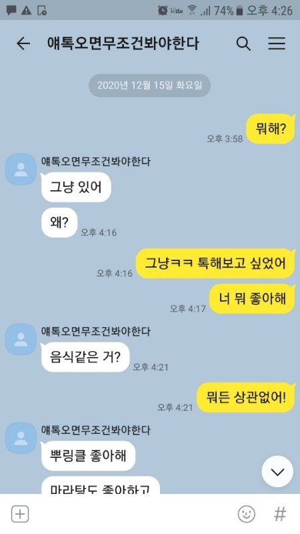
Task: Open the profile avatar above 그냥 있어
Action: point(21,170)
